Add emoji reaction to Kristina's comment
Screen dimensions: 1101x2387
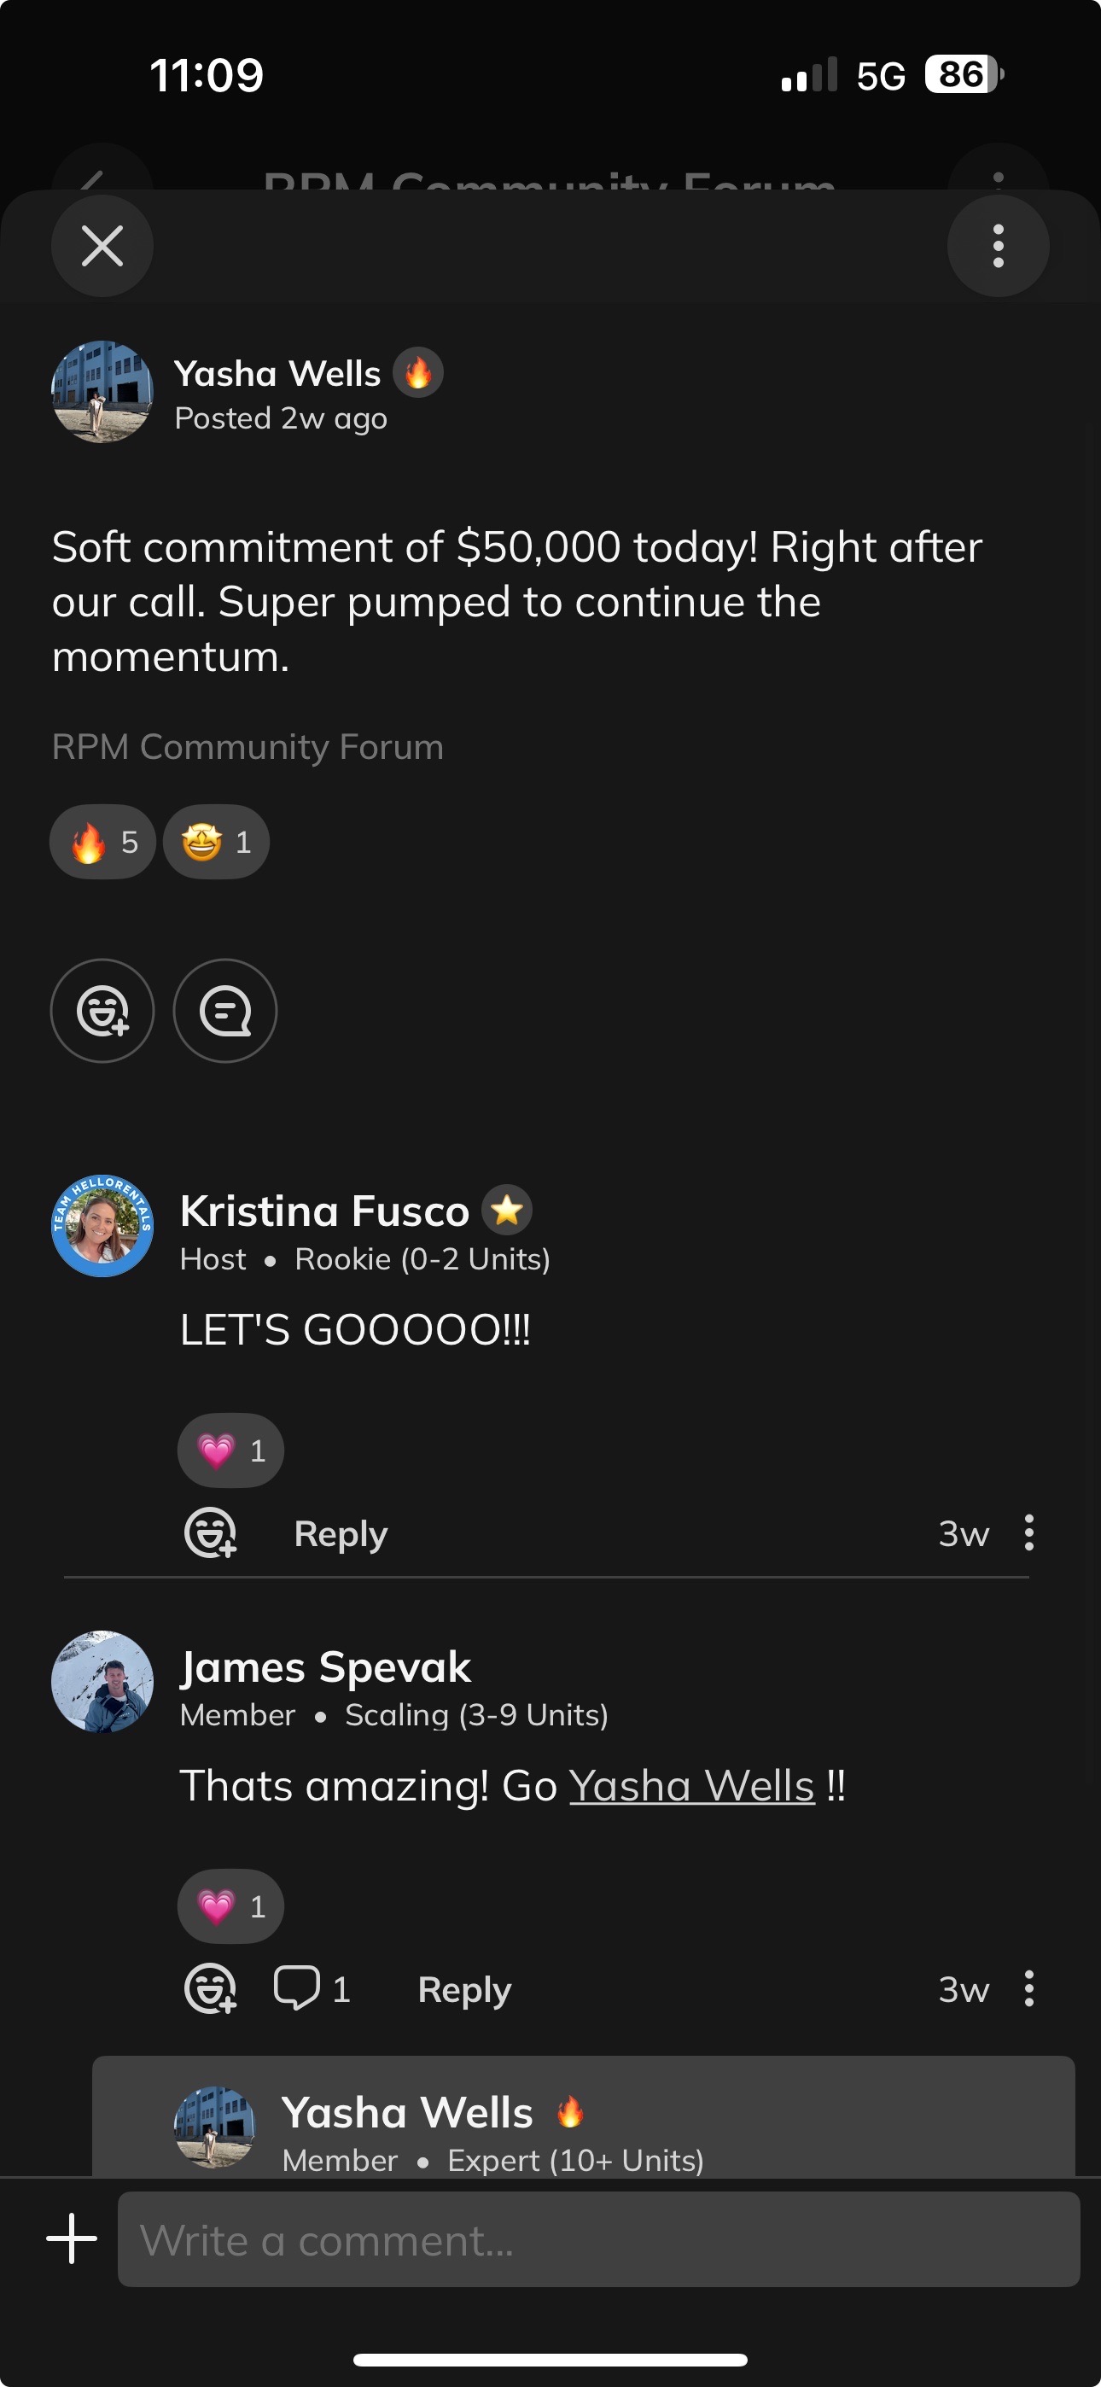(x=210, y=1533)
